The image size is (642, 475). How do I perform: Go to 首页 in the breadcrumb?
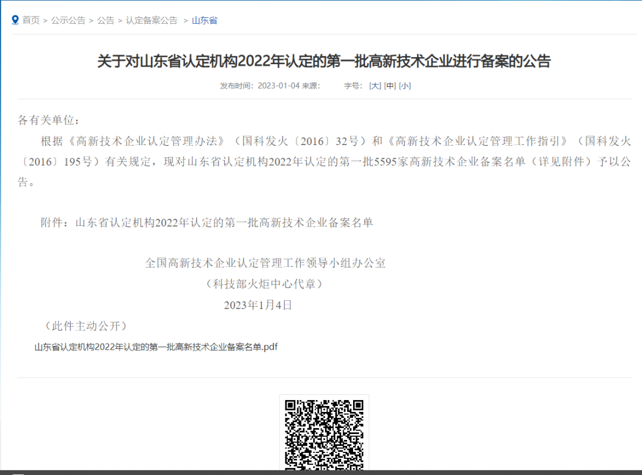[31, 20]
